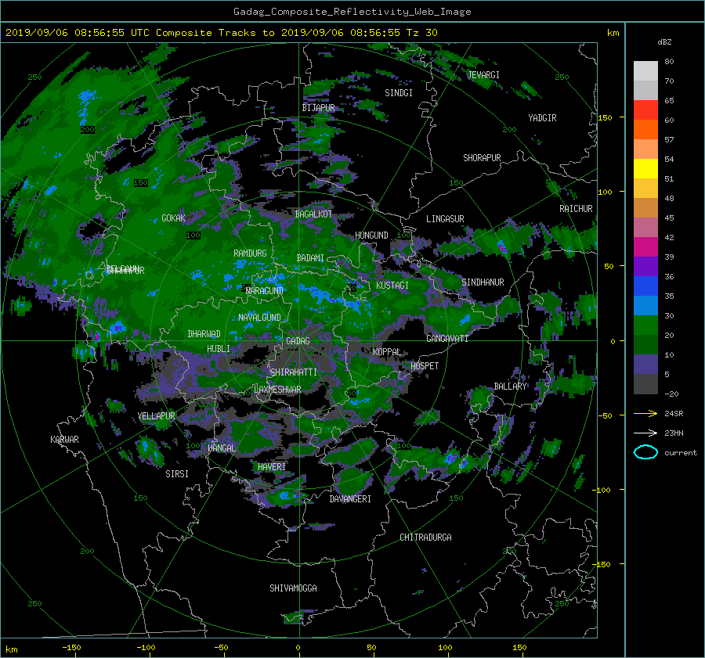Select the magenta 42 dBZ color swatch

click(x=645, y=247)
